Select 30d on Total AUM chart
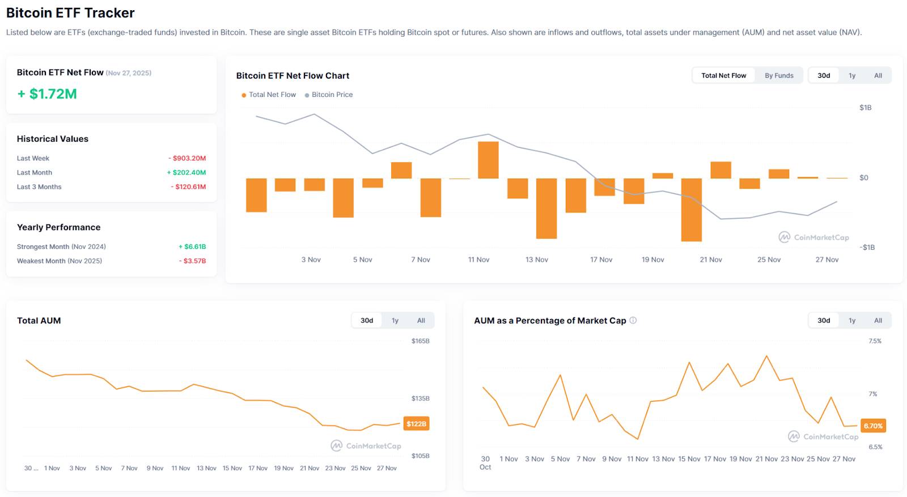The height and width of the screenshot is (497, 907). tap(367, 320)
